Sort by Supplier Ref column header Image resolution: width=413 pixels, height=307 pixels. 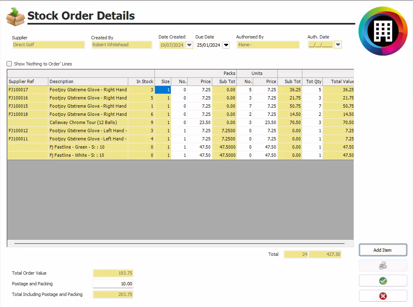[27, 81]
